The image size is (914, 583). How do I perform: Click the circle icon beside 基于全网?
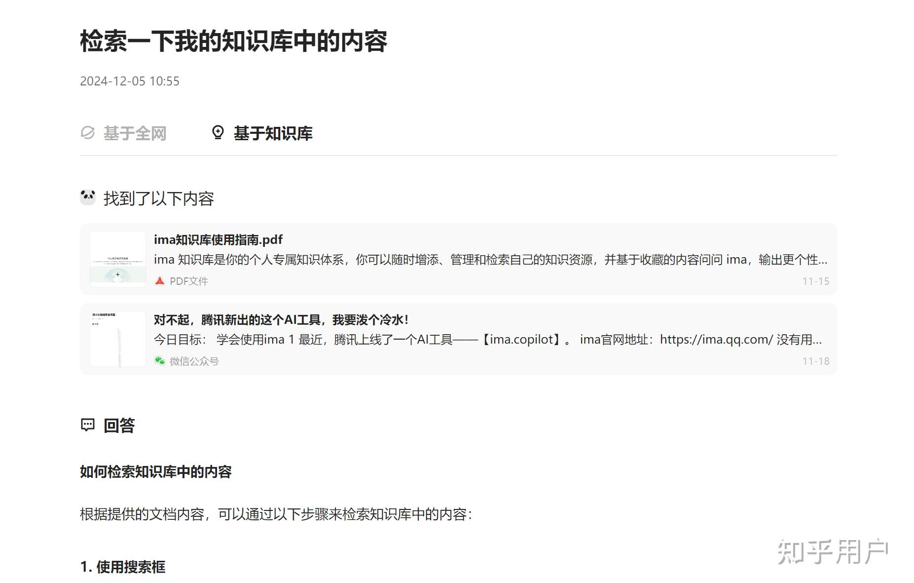[x=88, y=133]
